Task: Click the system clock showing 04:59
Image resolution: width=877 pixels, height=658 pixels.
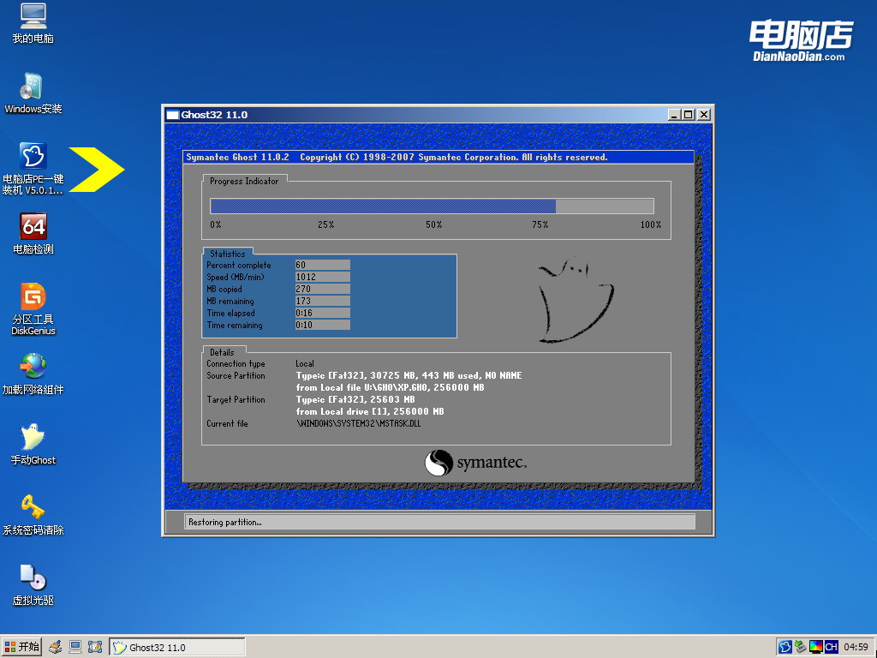Action: coord(856,647)
